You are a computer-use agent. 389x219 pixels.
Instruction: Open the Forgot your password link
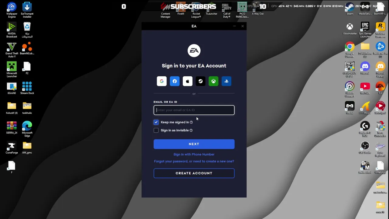194,161
